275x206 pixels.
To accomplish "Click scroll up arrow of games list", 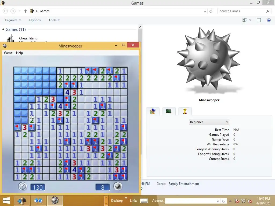I will pyautogui.click(x=140, y=27).
